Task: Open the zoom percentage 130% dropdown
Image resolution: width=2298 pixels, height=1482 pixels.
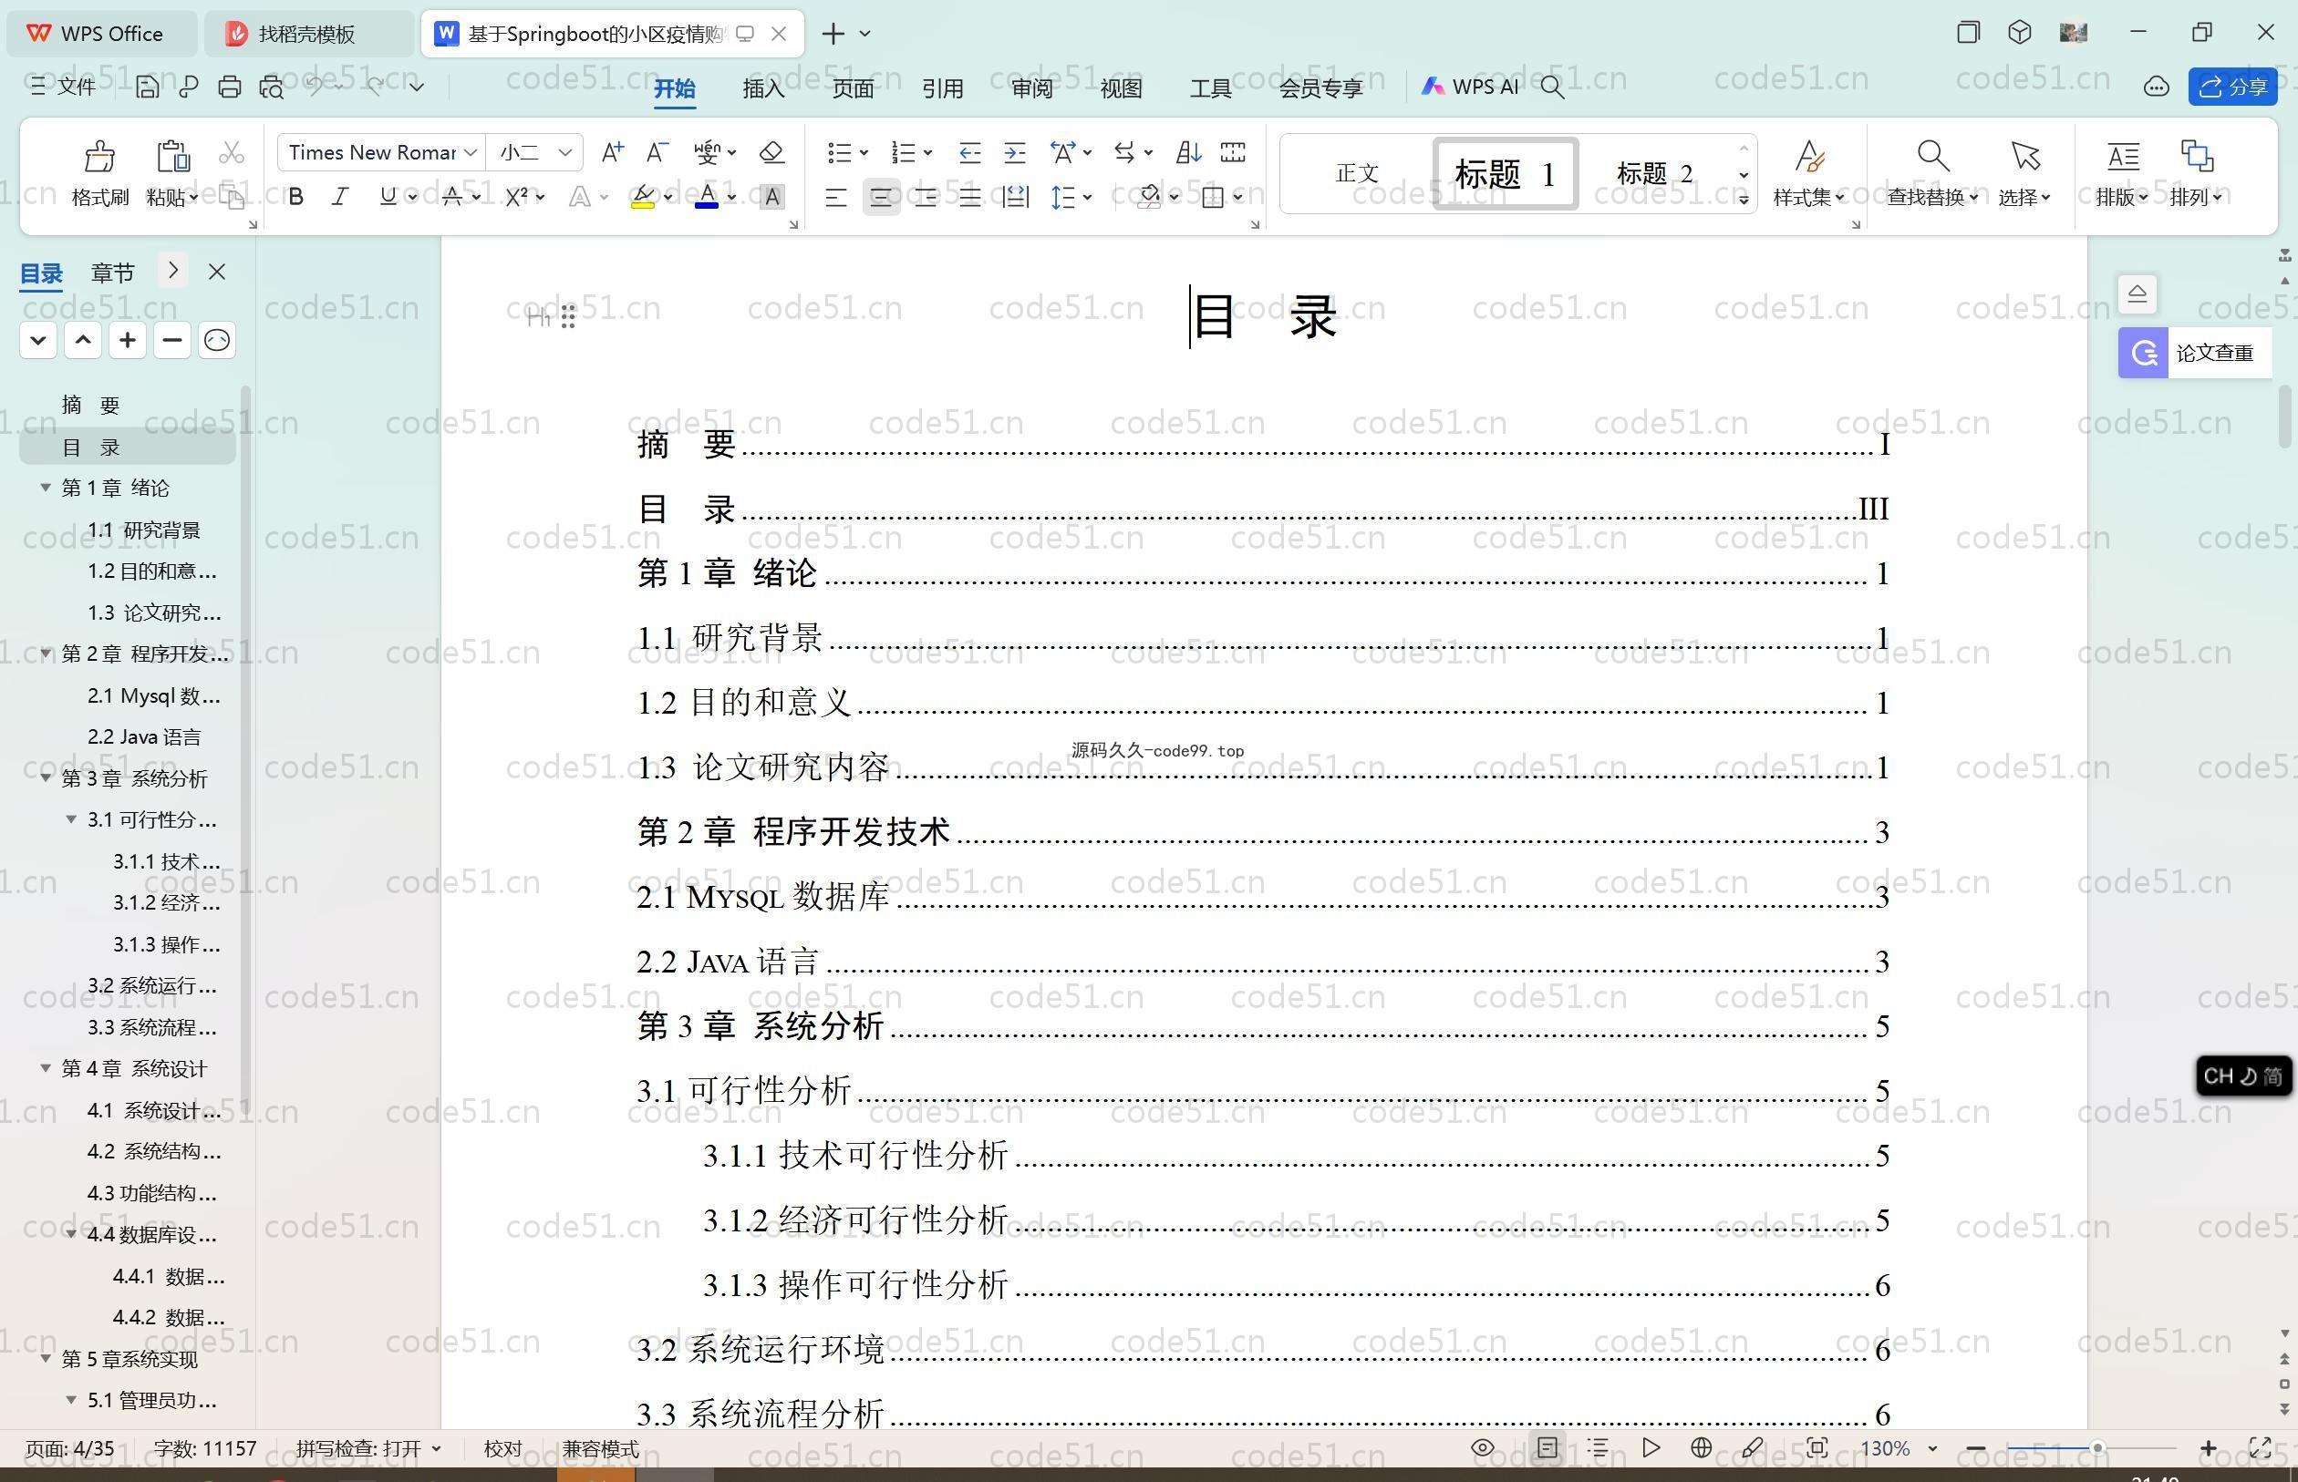Action: (x=1933, y=1448)
